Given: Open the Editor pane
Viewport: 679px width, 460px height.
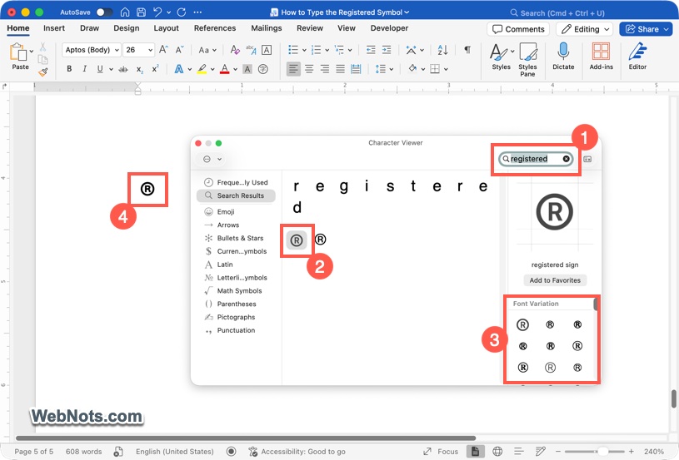Looking at the screenshot, I should point(637,56).
